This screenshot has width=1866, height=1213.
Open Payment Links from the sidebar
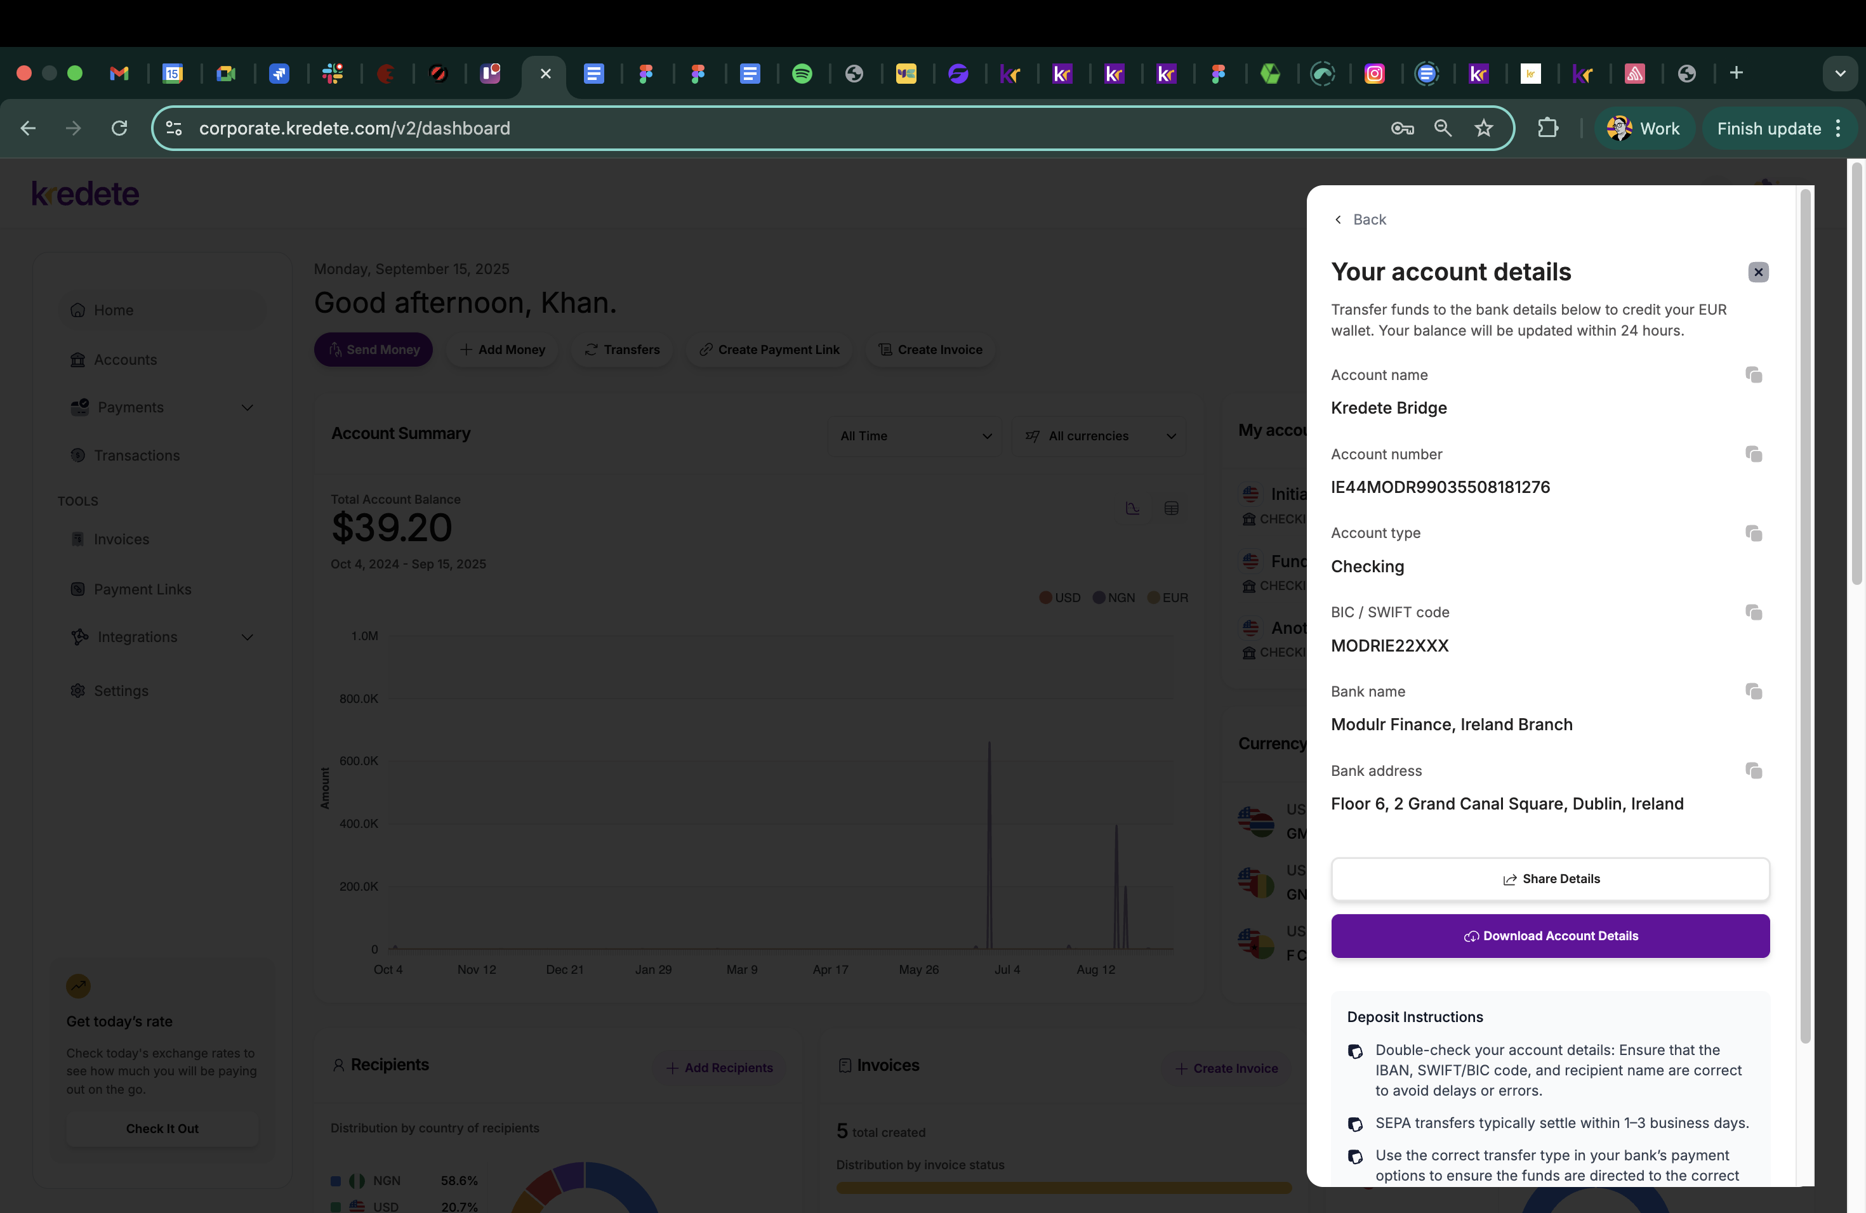142,589
